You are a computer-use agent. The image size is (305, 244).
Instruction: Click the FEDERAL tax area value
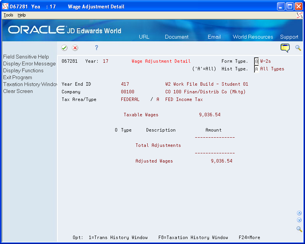130,99
